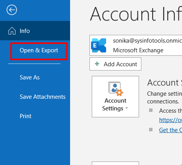
Task: Follow the 'Get the' link
Action: pyautogui.click(x=170, y=130)
